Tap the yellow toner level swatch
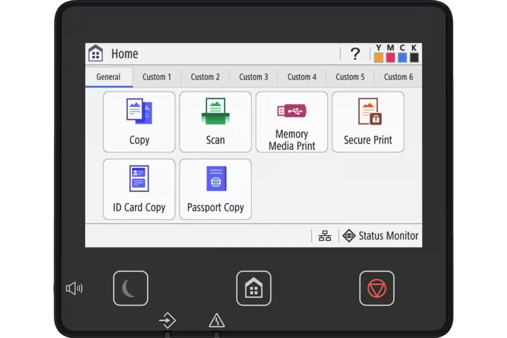The width and height of the screenshot is (507, 338). 379,57
